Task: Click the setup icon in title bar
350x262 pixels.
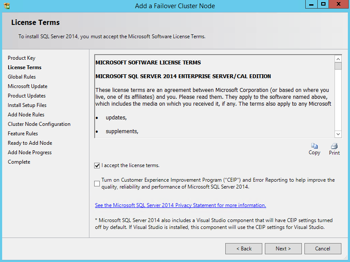Action: 6,6
